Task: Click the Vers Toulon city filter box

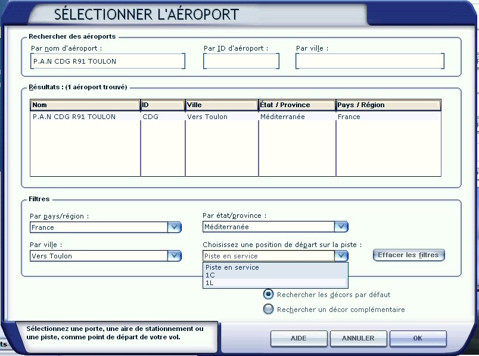Action: click(x=99, y=255)
